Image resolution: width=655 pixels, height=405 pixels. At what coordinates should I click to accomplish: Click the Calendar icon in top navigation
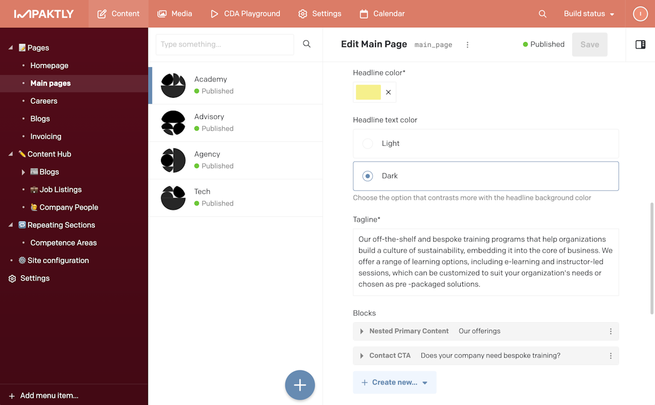[x=364, y=14]
